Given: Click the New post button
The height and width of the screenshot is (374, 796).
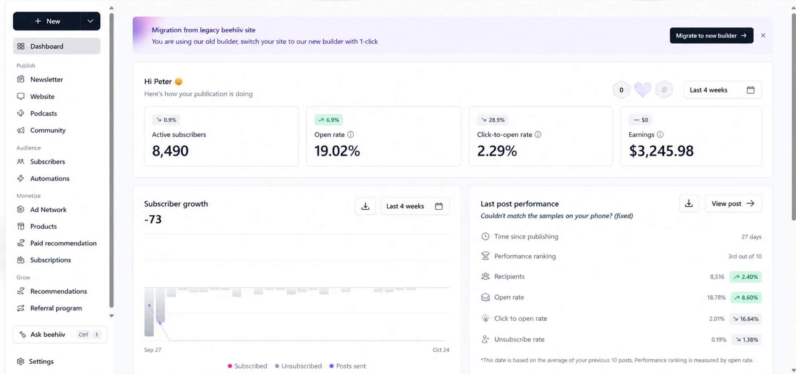Looking at the screenshot, I should (47, 21).
